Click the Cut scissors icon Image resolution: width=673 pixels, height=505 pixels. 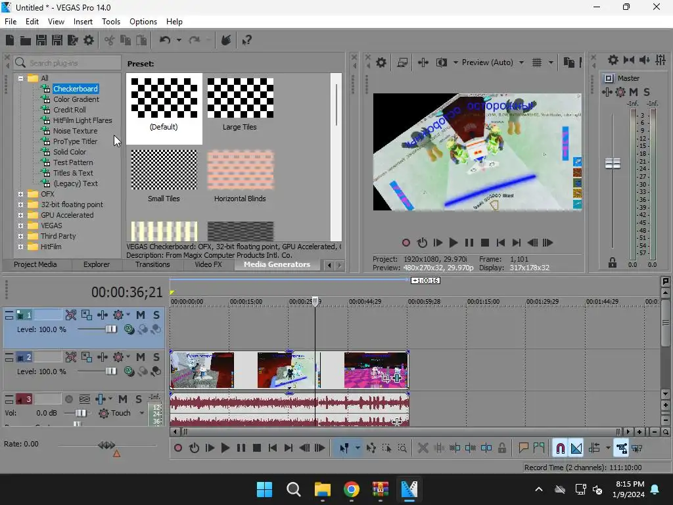pos(110,40)
